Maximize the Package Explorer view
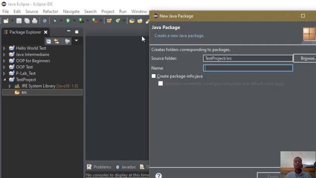Image resolution: width=316 pixels, height=178 pixels. pos(77,32)
